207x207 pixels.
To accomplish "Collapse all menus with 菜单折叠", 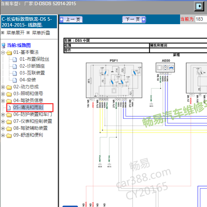I will [41, 33].
